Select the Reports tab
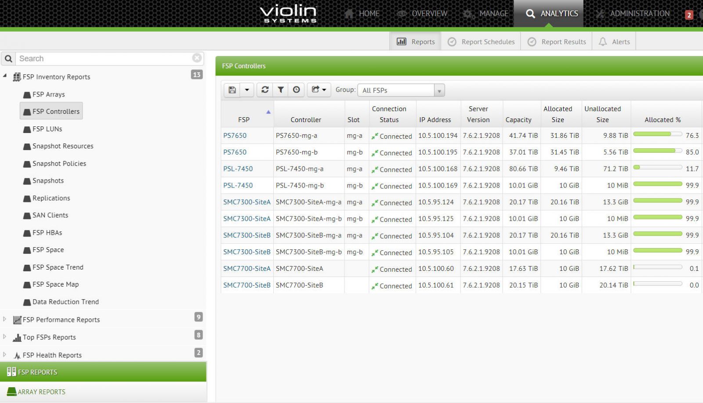 (x=416, y=41)
